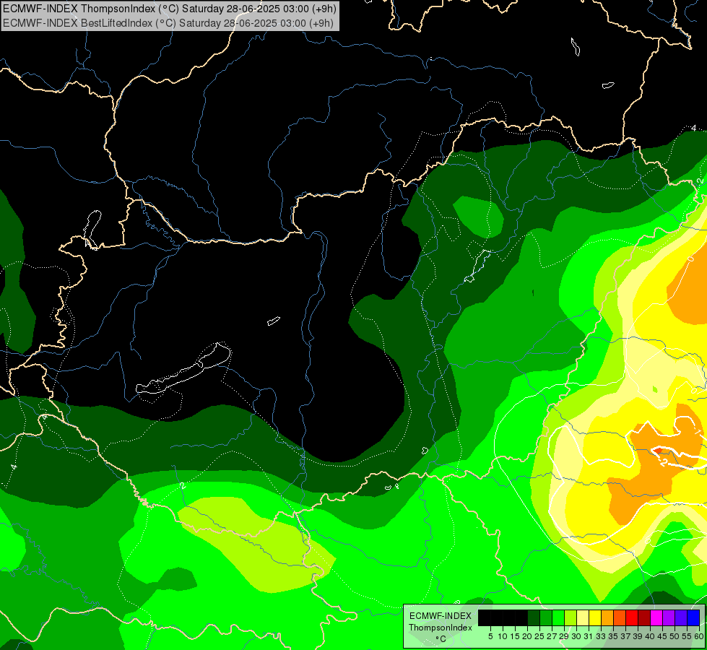The width and height of the screenshot is (707, 650).
Task: Select the dark green 20-25 legend swatch
Action: tap(534, 617)
